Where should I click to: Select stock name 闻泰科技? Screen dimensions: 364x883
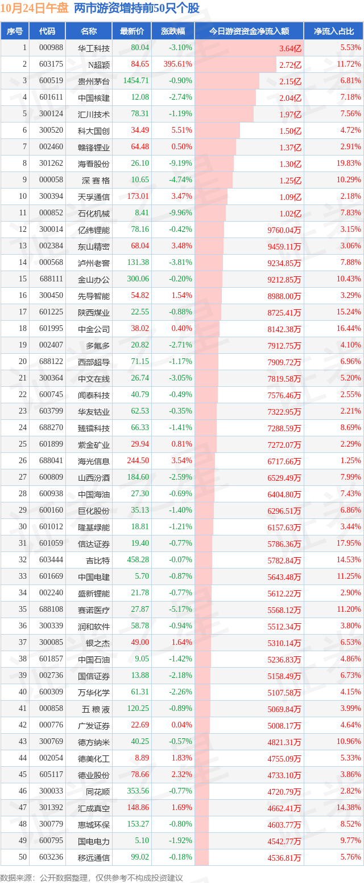[94, 395]
